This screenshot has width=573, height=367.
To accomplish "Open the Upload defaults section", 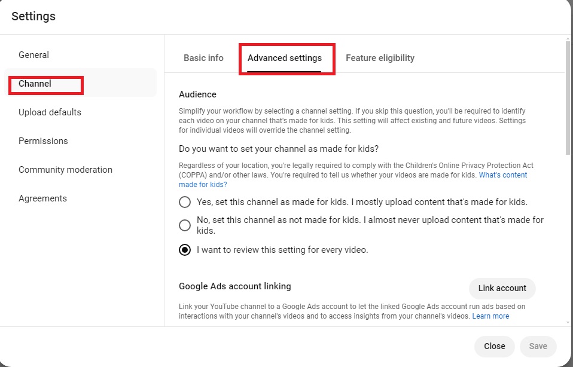I will (50, 112).
